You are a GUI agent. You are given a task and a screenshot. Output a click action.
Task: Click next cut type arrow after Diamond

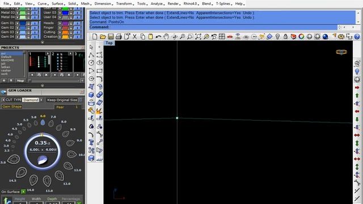point(41,100)
